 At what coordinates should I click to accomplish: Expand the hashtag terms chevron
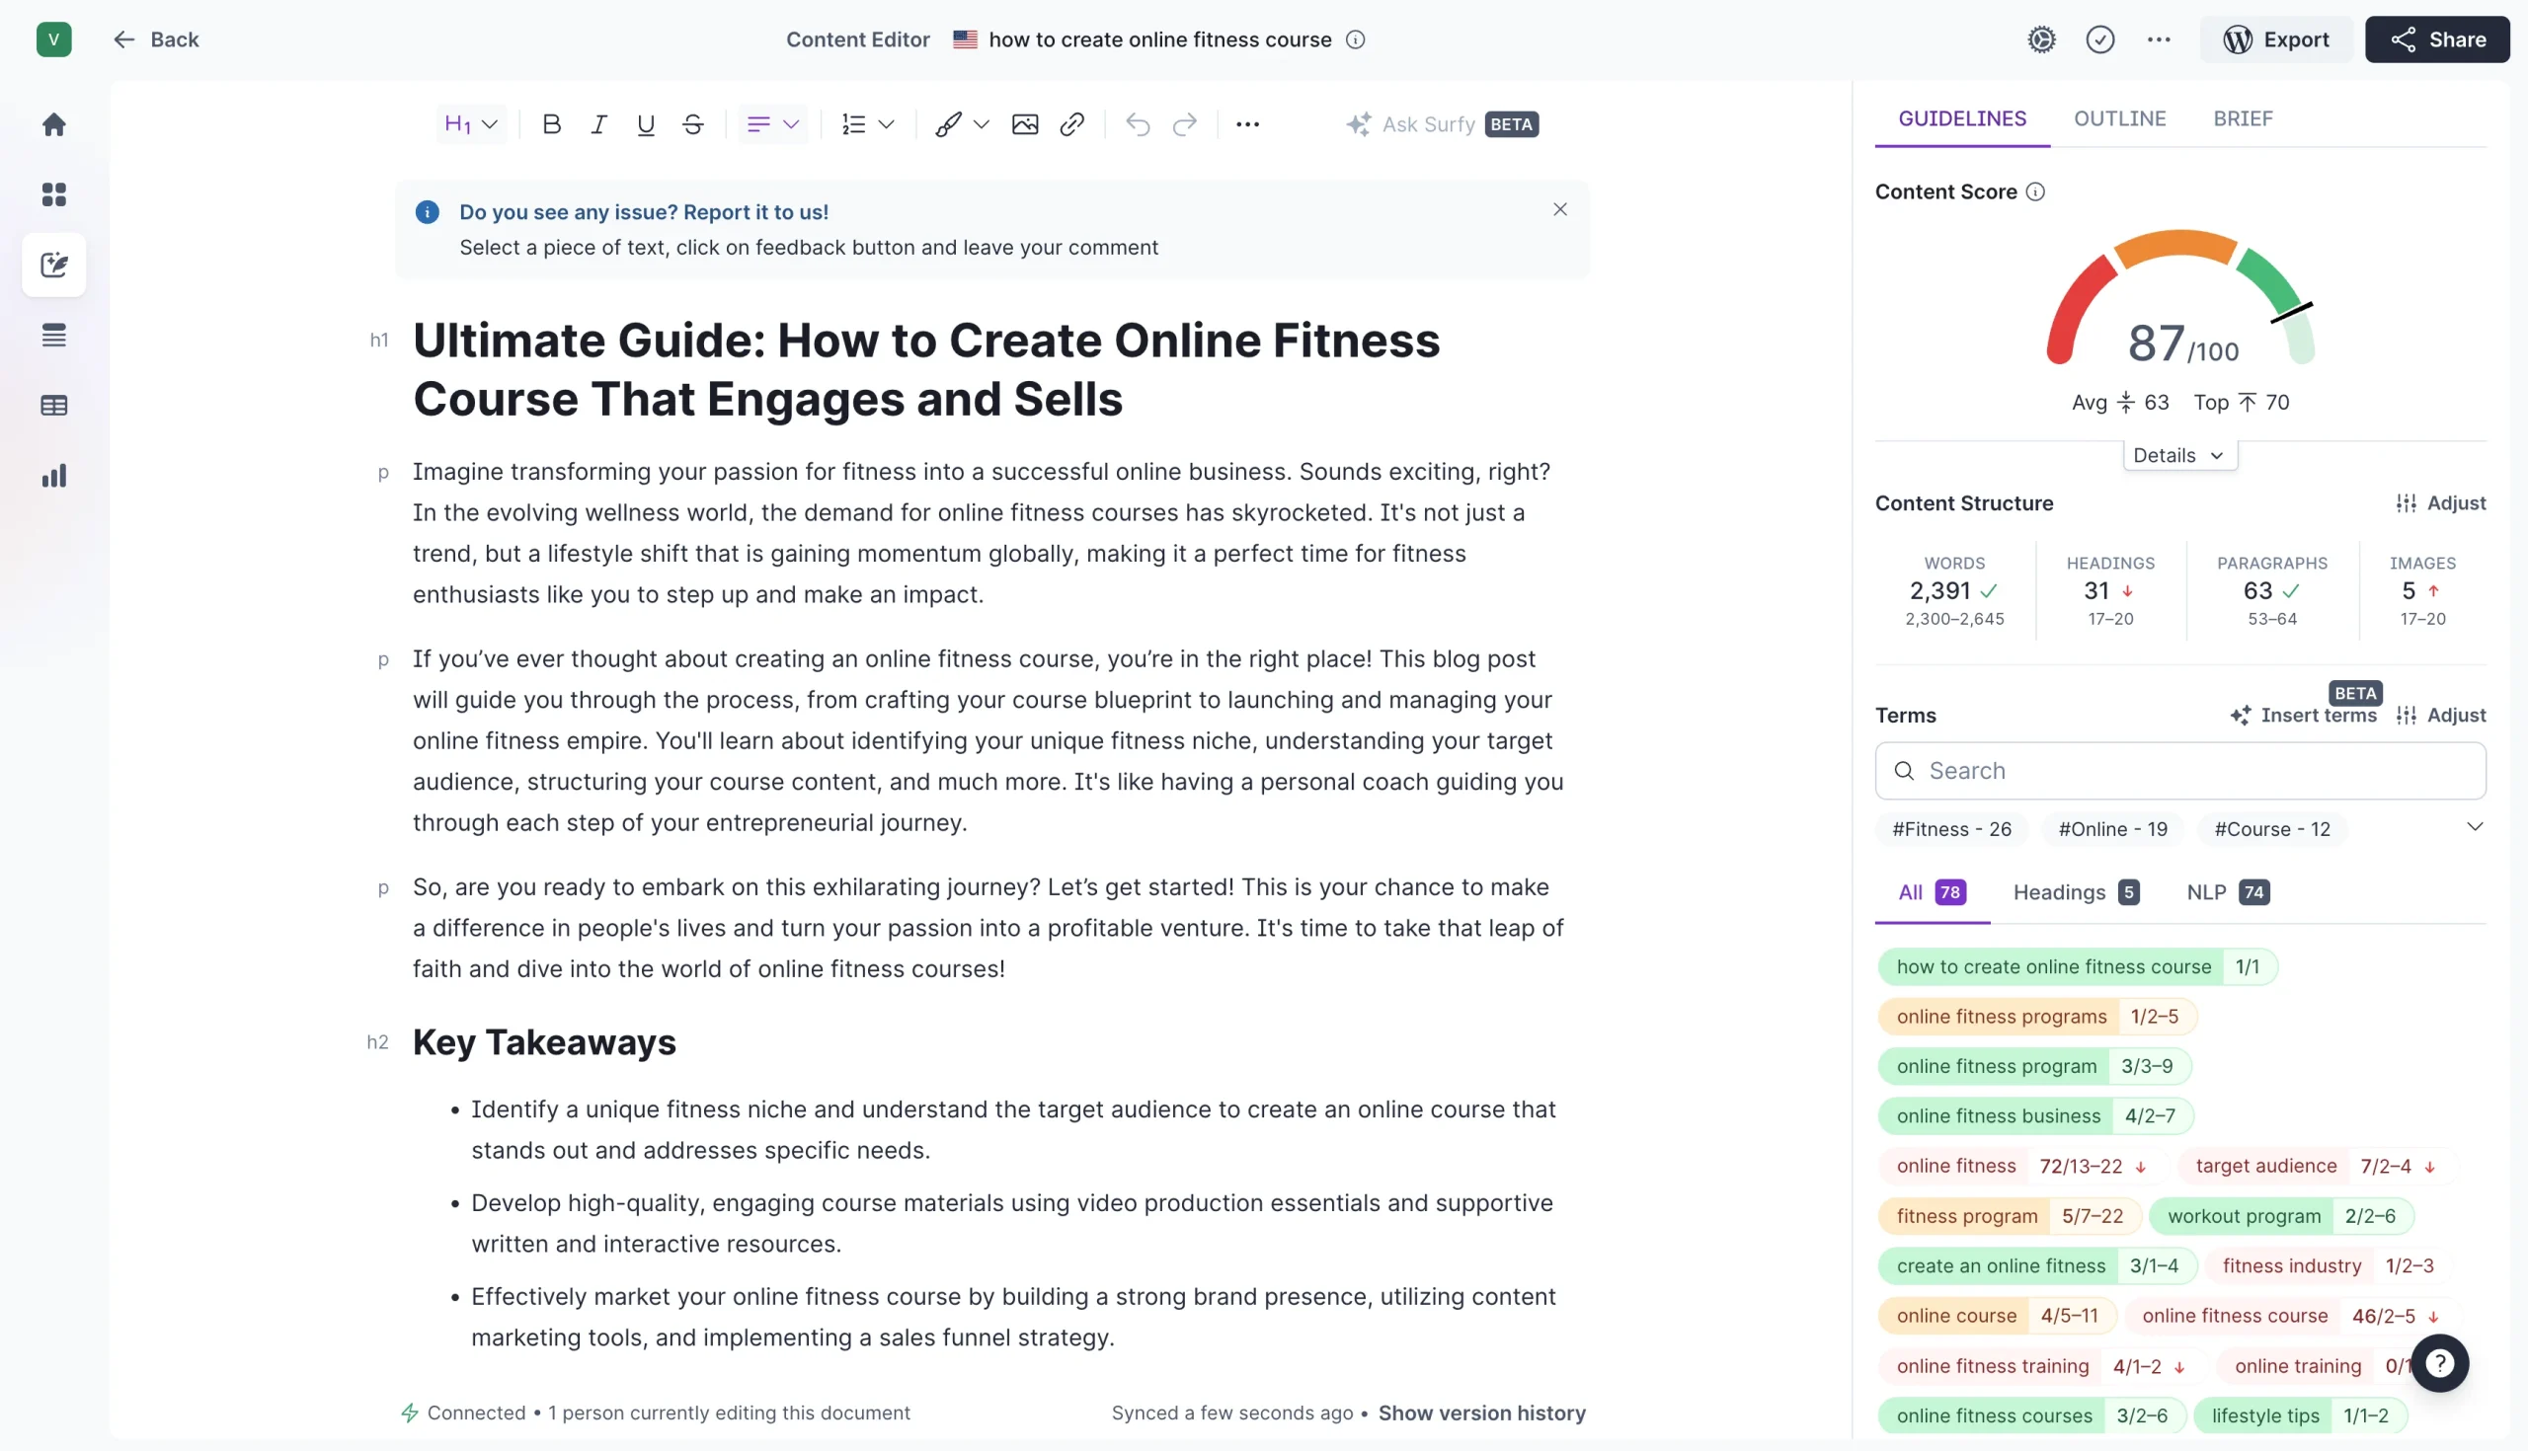(x=2473, y=827)
